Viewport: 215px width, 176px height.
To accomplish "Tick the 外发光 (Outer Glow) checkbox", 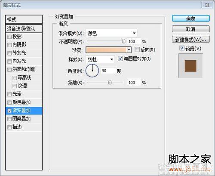I will pos(9,53).
